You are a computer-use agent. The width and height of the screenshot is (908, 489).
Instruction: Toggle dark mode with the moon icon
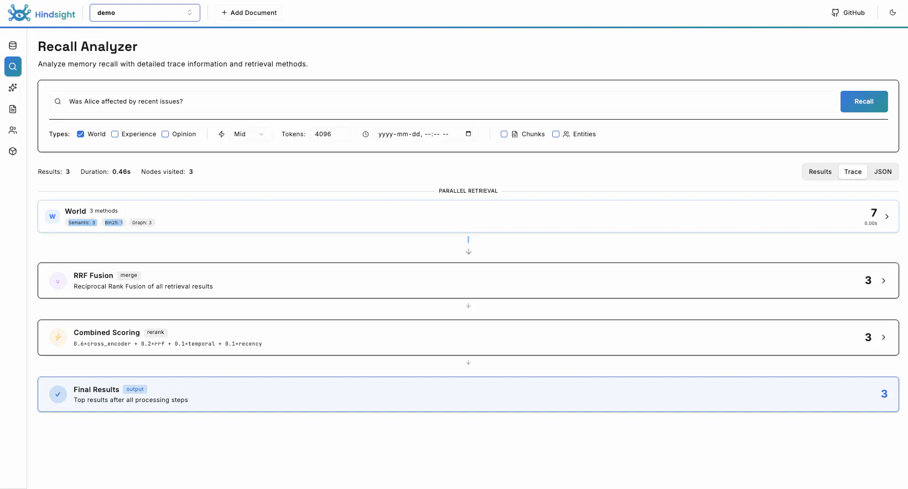[x=893, y=13]
